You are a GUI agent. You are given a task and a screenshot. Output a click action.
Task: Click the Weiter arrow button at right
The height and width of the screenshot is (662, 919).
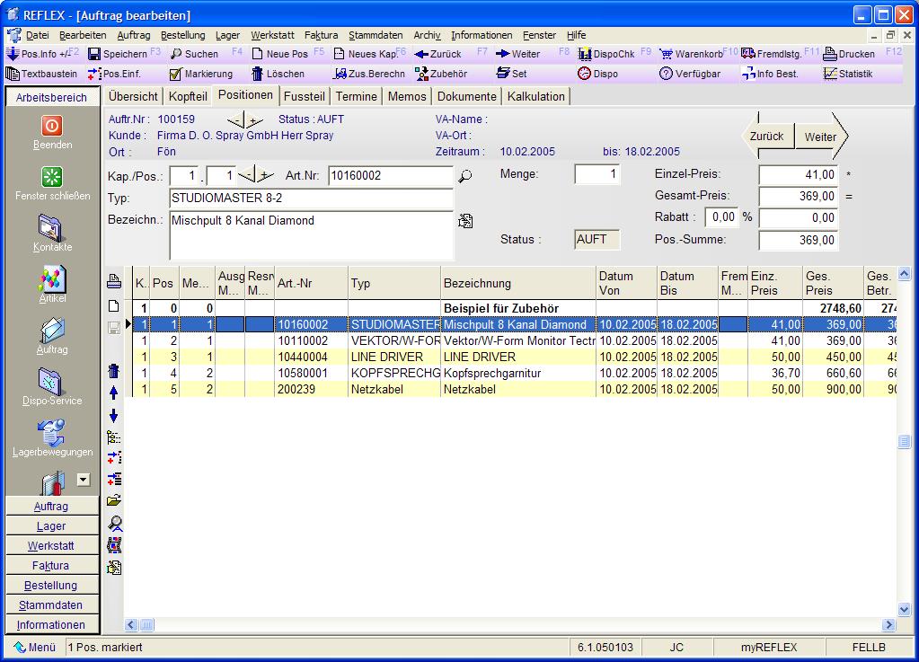[x=821, y=137]
